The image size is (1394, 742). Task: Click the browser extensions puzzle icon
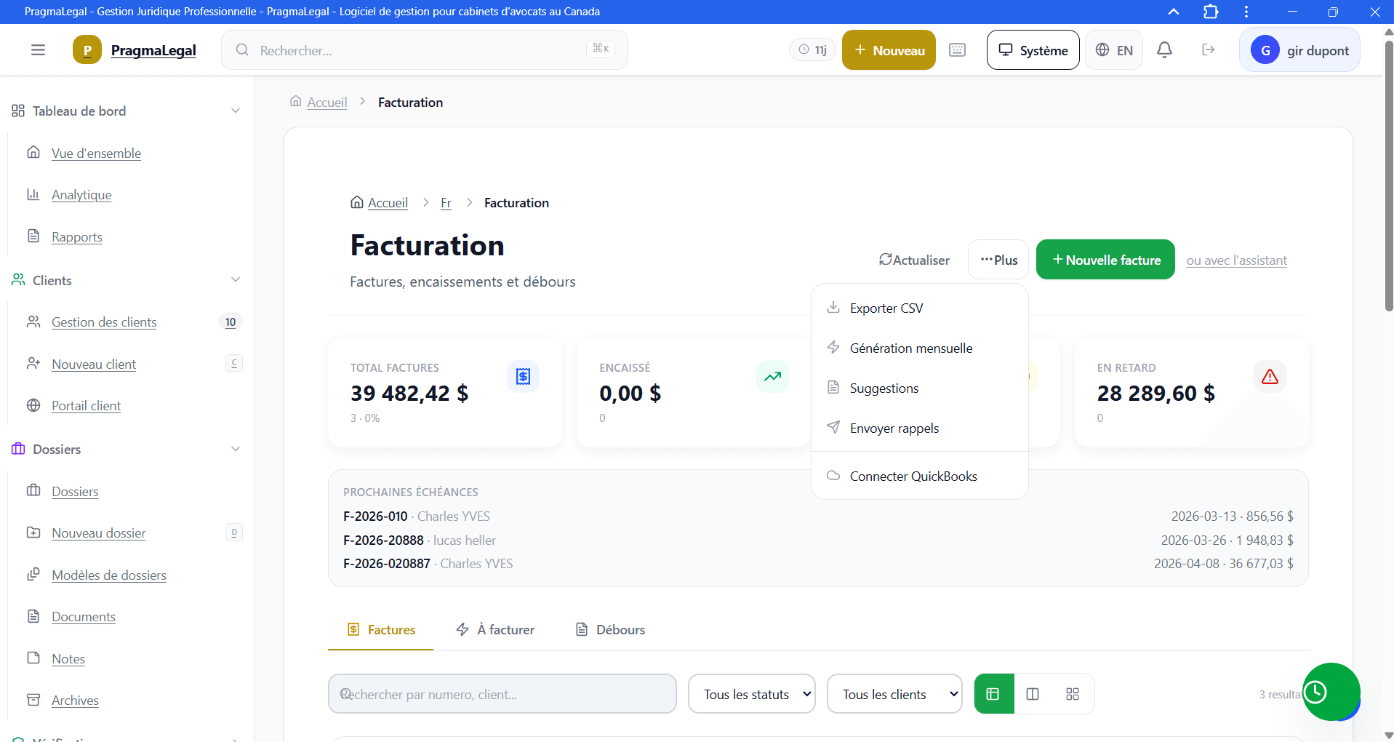point(1211,12)
